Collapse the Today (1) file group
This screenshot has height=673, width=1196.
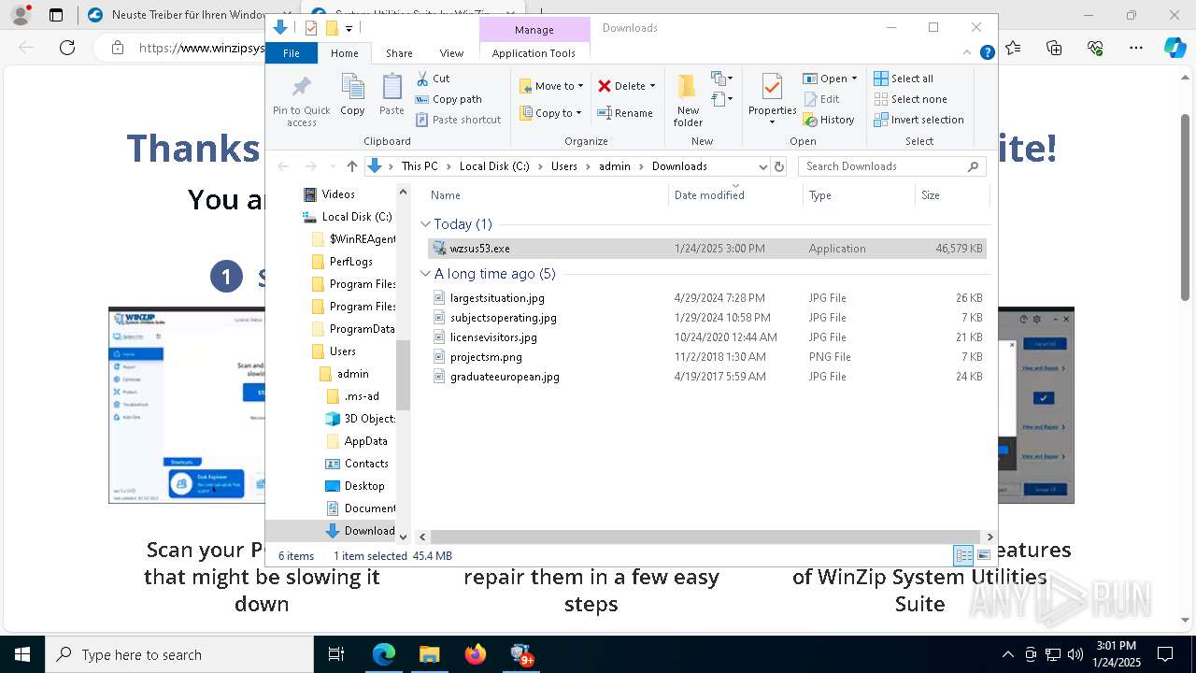point(426,224)
